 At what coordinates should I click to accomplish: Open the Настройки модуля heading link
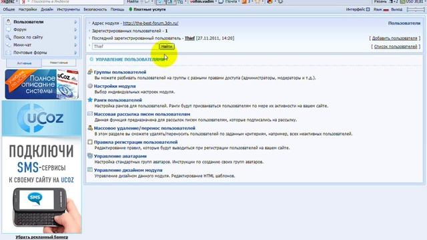[115, 86]
